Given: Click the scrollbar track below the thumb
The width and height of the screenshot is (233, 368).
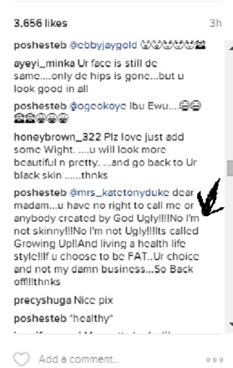Looking at the screenshot, I should (x=230, y=249).
